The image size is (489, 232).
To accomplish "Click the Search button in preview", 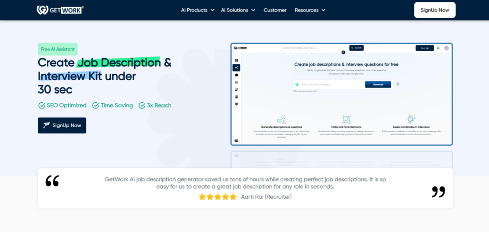I will 356,48.
